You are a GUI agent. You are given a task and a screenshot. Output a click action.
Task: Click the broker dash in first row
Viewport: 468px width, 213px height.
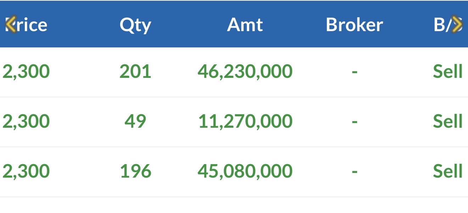pyautogui.click(x=354, y=71)
